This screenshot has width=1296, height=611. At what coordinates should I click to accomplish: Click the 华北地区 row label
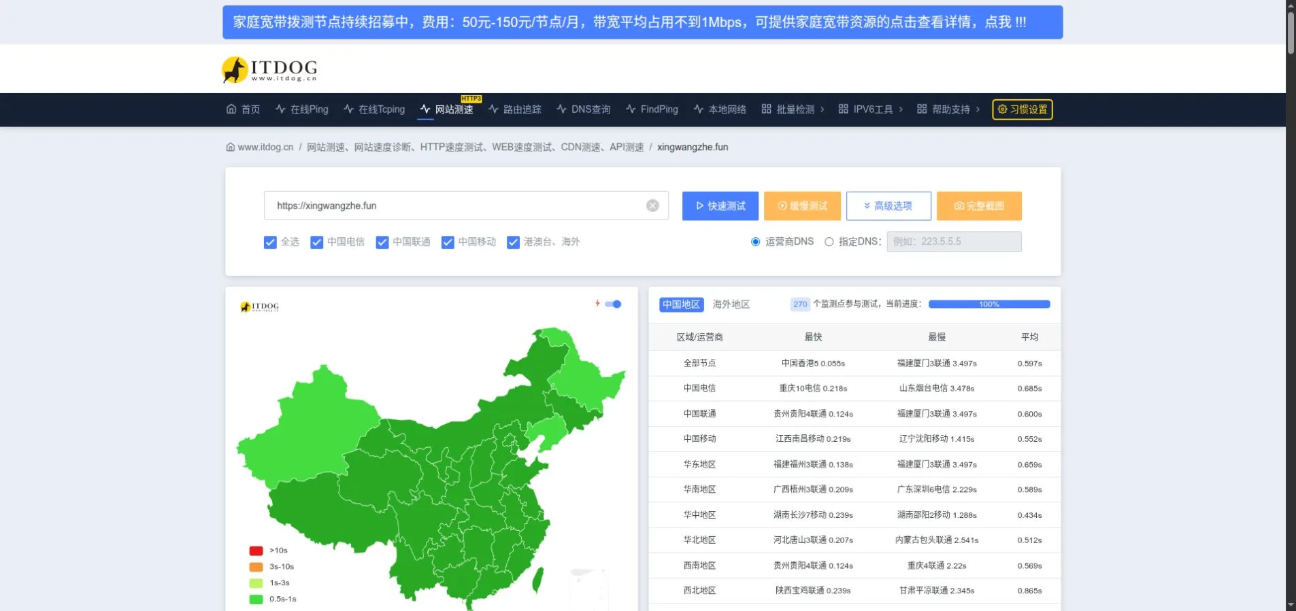pyautogui.click(x=699, y=540)
